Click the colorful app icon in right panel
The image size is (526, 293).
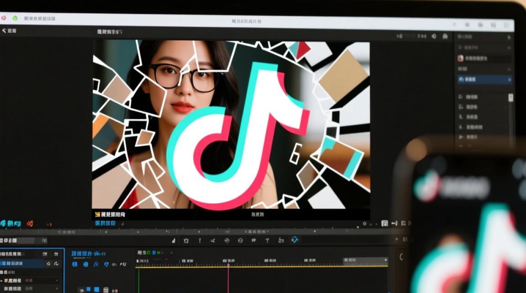461,58
